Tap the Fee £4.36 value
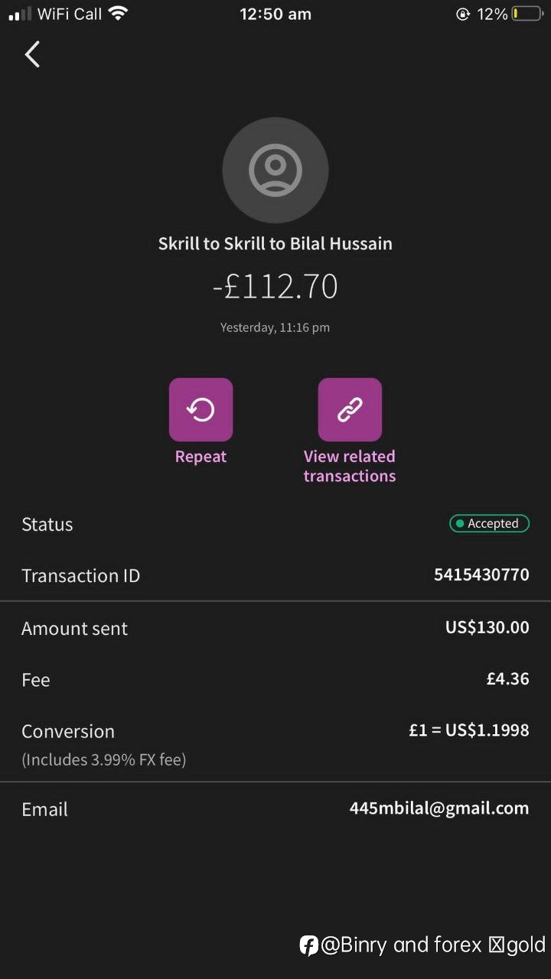This screenshot has height=979, width=551. (508, 678)
